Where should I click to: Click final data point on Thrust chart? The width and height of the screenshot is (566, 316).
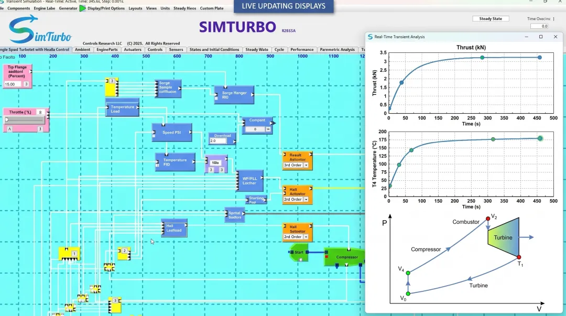539,58
